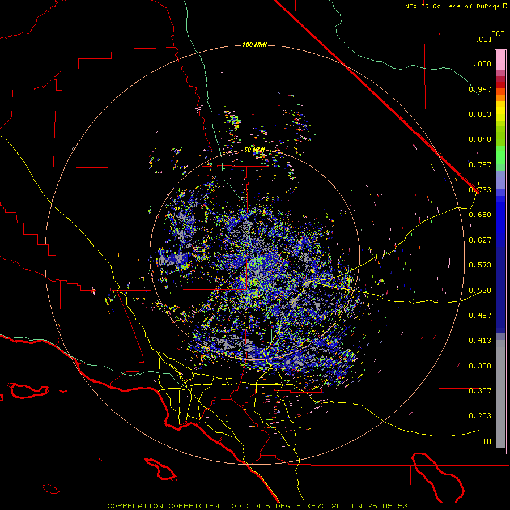Select the 0.360 scale value
Viewport: 510px width, 510px height.
[x=480, y=366]
